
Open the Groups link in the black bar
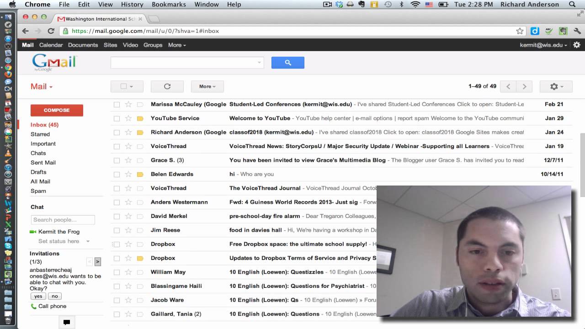(x=153, y=45)
